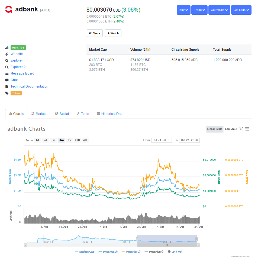Click the $74.829 USD volume value

140,60
